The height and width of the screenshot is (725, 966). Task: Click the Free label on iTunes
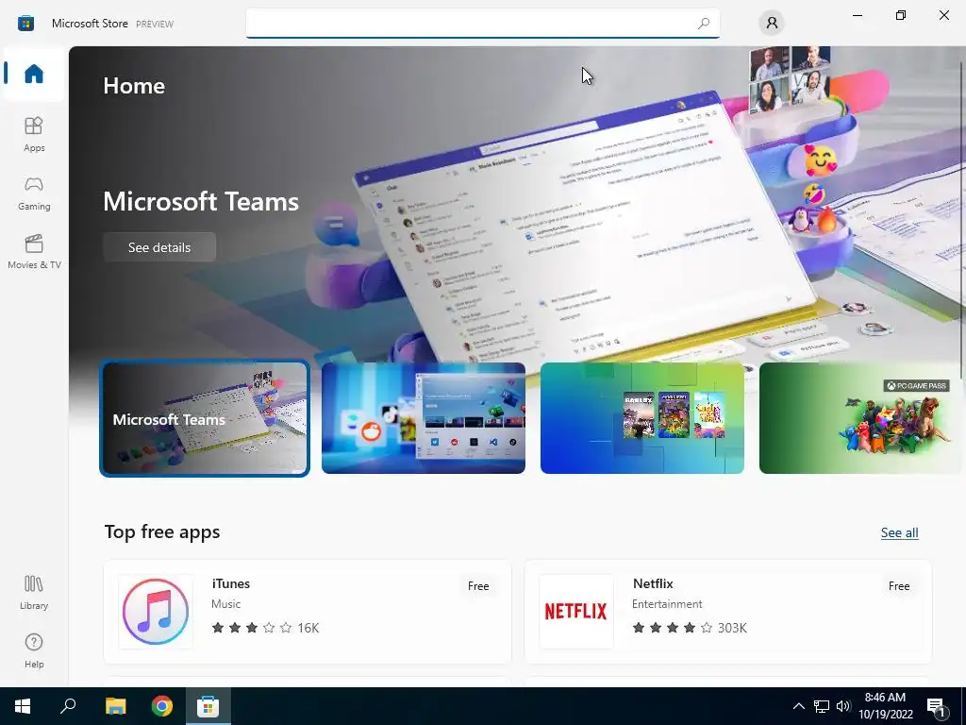(x=478, y=586)
